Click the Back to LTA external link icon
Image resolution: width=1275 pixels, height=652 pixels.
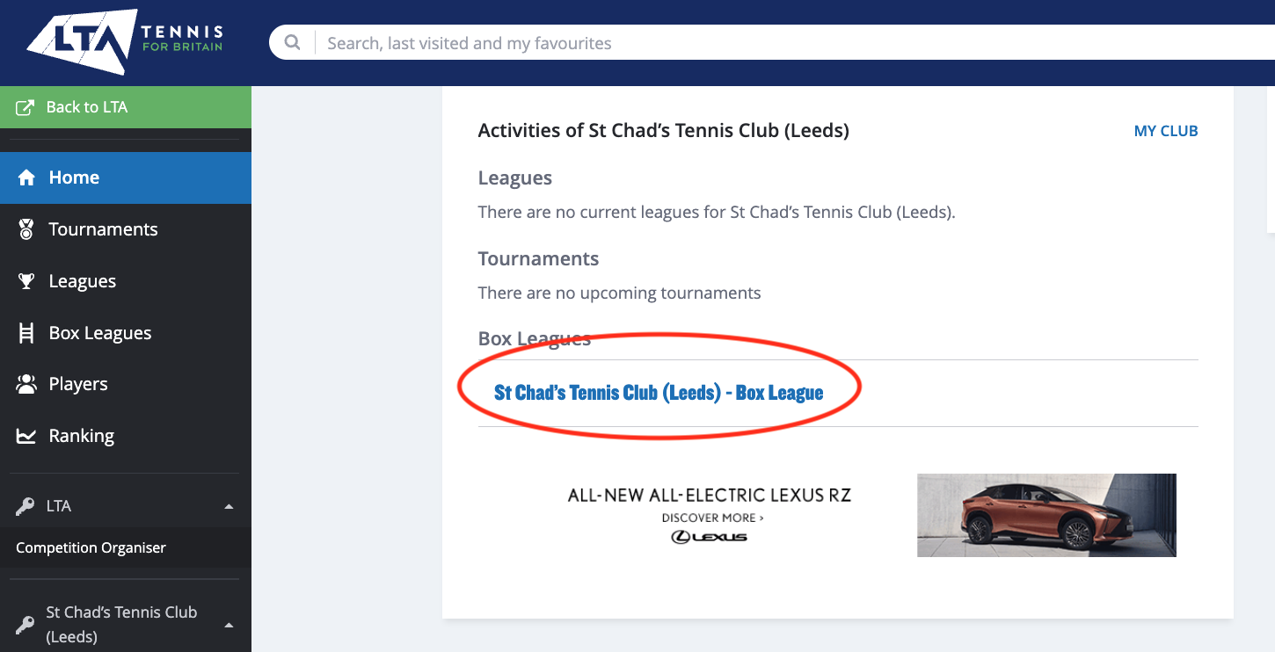[25, 107]
